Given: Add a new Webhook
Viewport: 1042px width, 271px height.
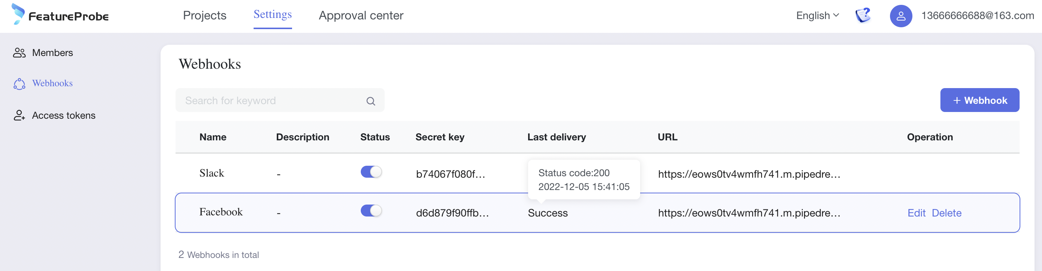Looking at the screenshot, I should coord(979,100).
